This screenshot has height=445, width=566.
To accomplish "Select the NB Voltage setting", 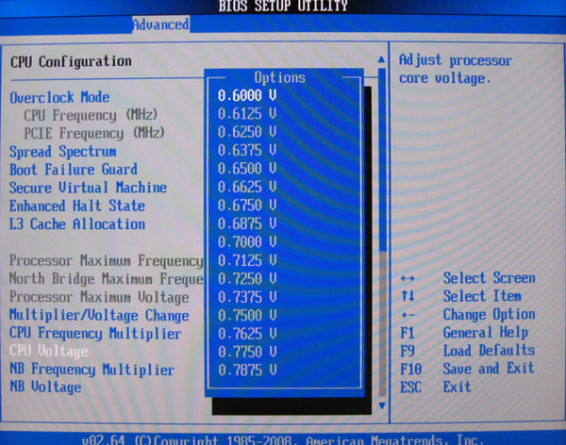I will pos(45,387).
